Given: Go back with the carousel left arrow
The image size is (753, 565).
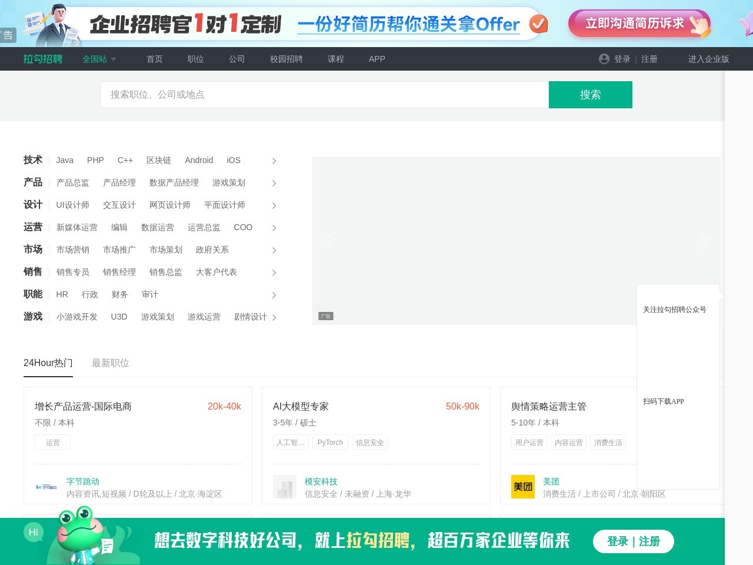Looking at the screenshot, I should point(329,240).
